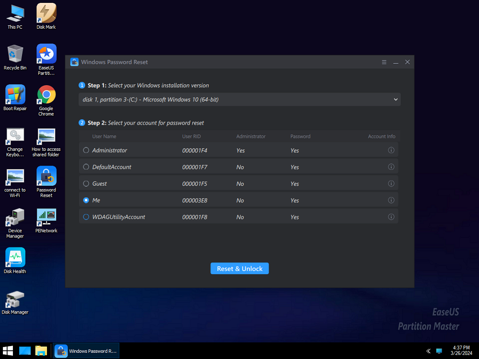Show account info for Guest account
This screenshot has width=479, height=359.
coord(391,184)
